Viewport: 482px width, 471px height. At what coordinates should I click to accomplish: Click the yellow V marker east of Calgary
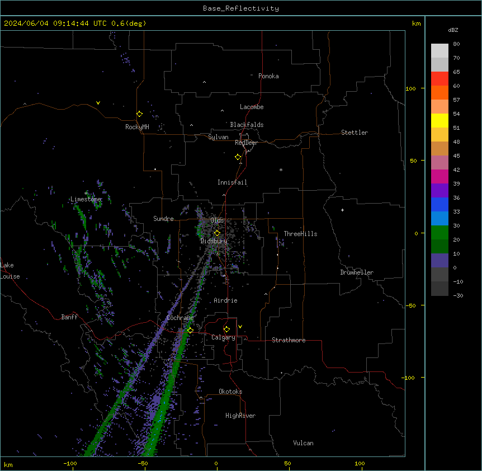point(240,327)
